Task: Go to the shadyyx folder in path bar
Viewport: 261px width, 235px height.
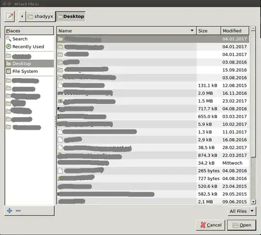Action: (x=41, y=16)
